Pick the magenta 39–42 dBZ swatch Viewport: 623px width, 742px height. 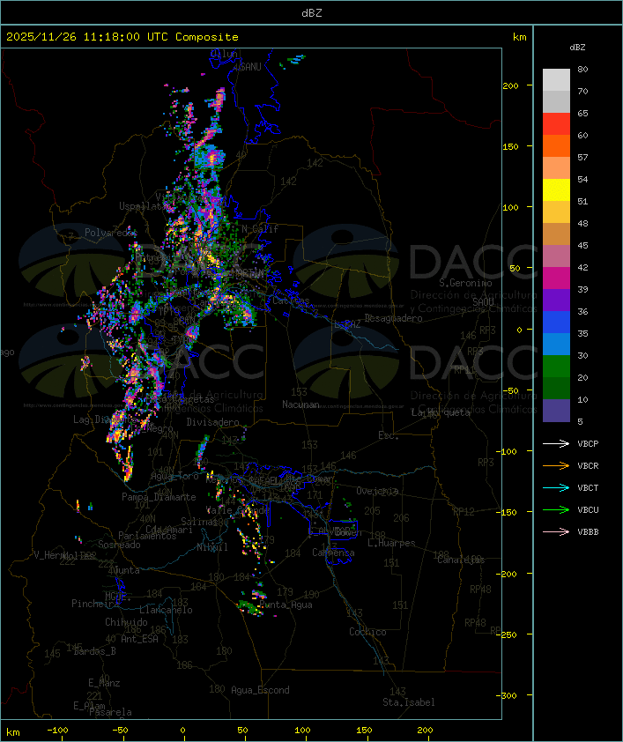(x=556, y=278)
